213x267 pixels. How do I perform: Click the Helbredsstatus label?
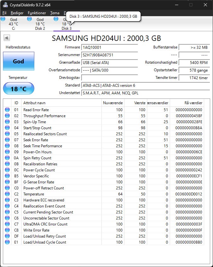pos(18,47)
